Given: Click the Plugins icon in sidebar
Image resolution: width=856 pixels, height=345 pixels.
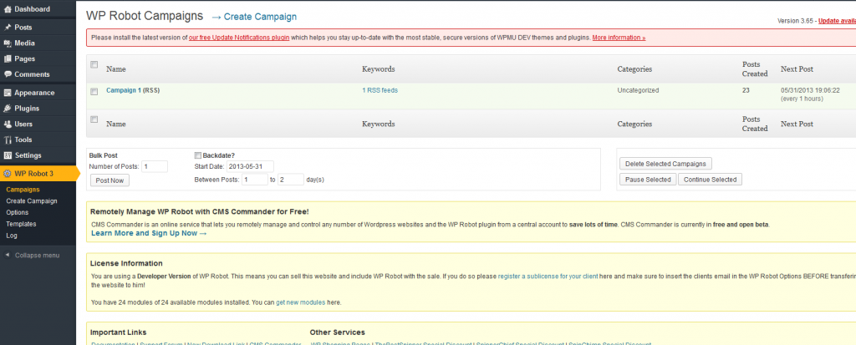Looking at the screenshot, I should coord(8,109).
